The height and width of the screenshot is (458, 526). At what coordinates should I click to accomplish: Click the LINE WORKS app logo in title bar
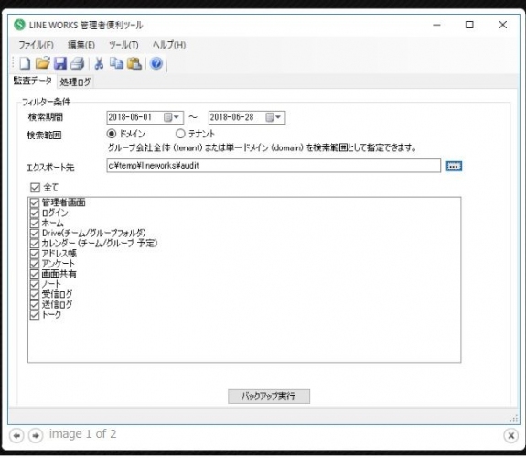(x=19, y=25)
